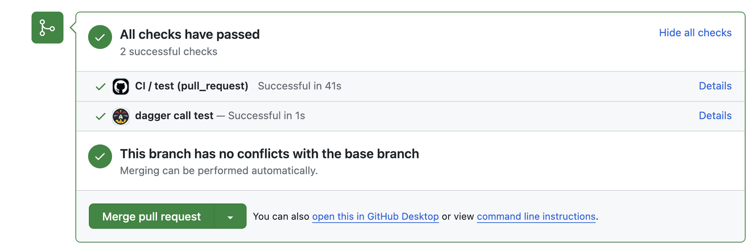Click the check icon in the merge status header
Screen dimensions: 755x252
point(100,37)
